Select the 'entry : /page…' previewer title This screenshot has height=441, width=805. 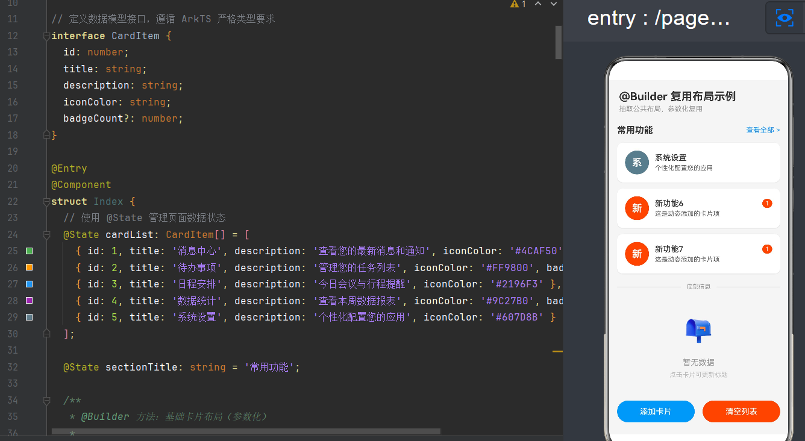(659, 19)
